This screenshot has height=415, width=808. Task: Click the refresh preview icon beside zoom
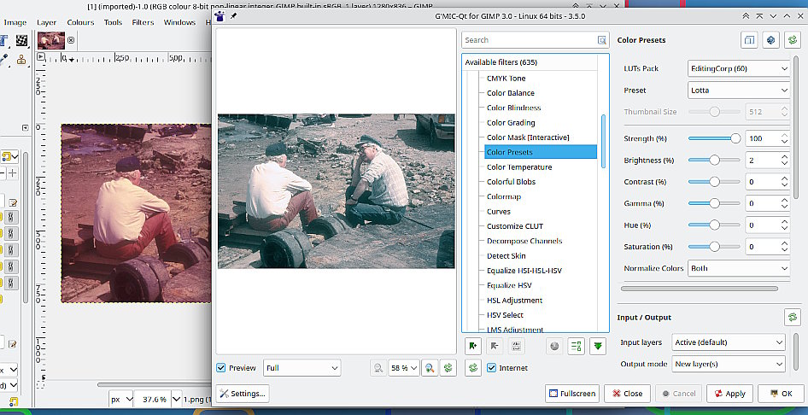[448, 368]
